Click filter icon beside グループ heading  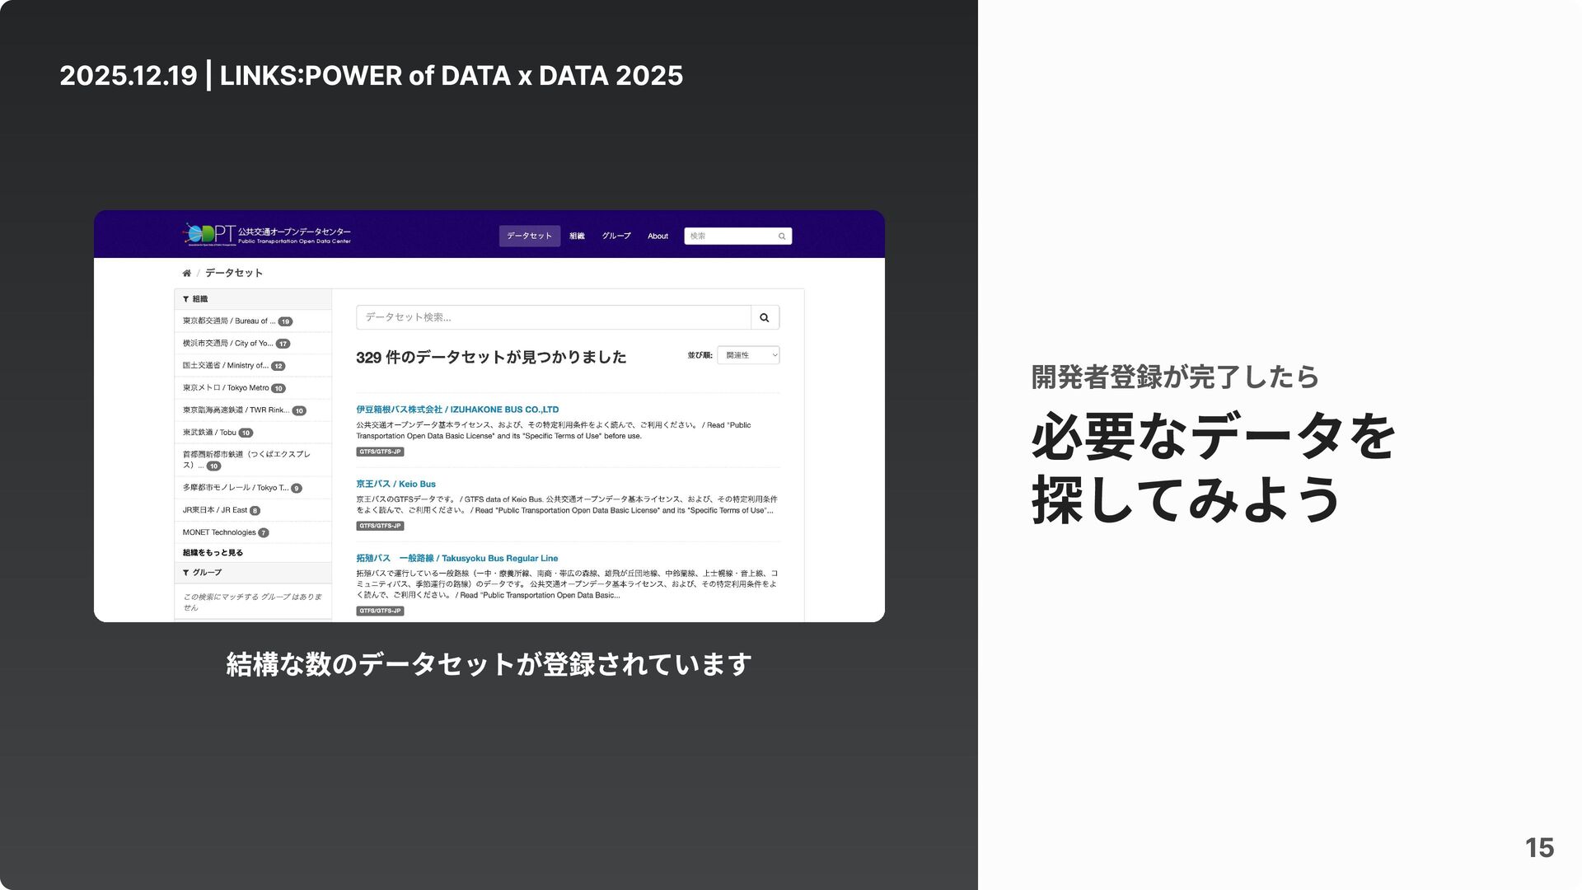point(186,573)
